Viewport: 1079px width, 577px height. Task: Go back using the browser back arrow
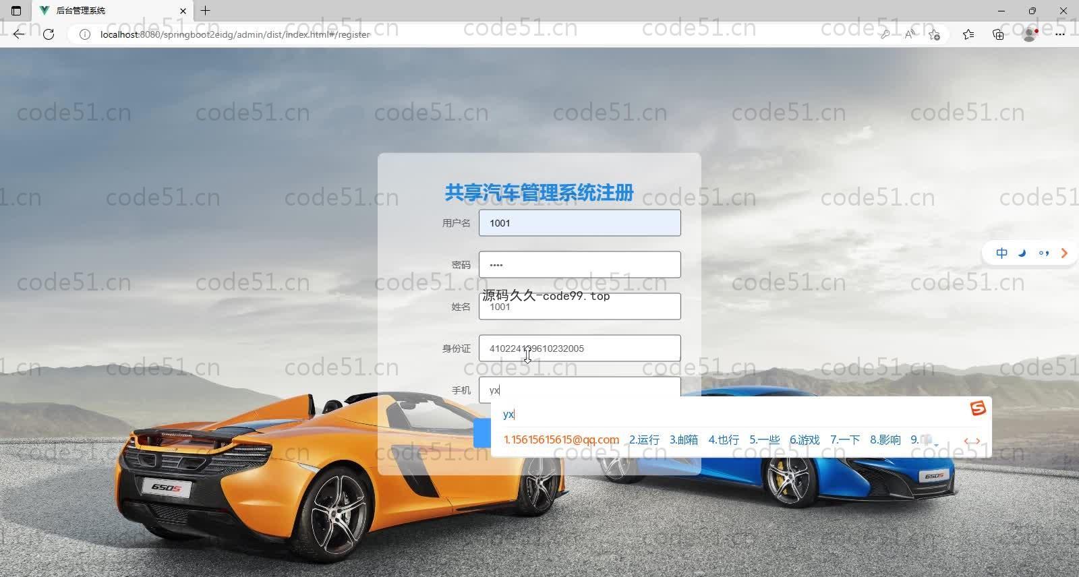19,34
